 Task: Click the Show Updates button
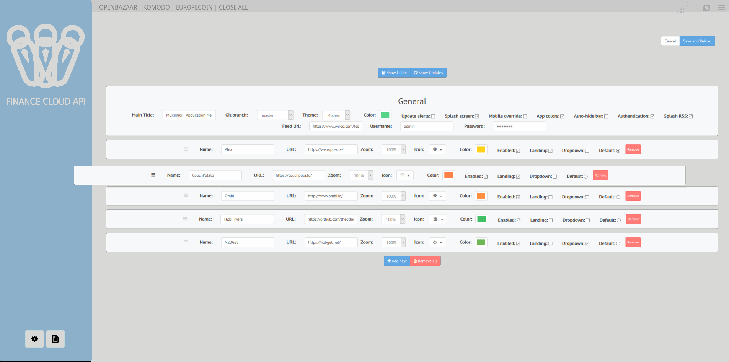(x=429, y=73)
